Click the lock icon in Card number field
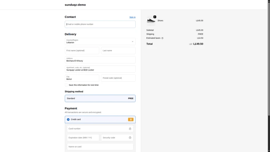 [130, 129]
